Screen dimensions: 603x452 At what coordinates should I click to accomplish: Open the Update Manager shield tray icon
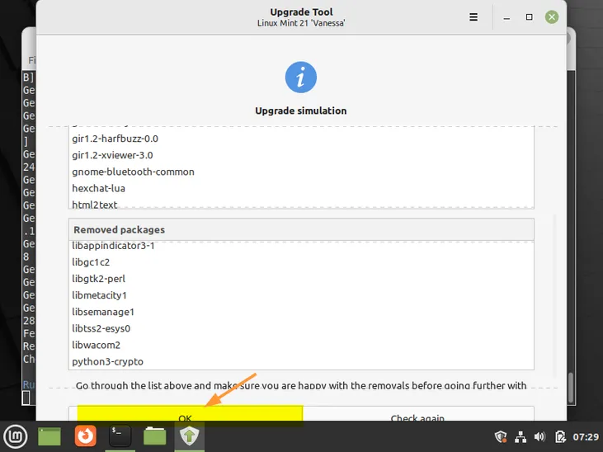click(x=500, y=436)
